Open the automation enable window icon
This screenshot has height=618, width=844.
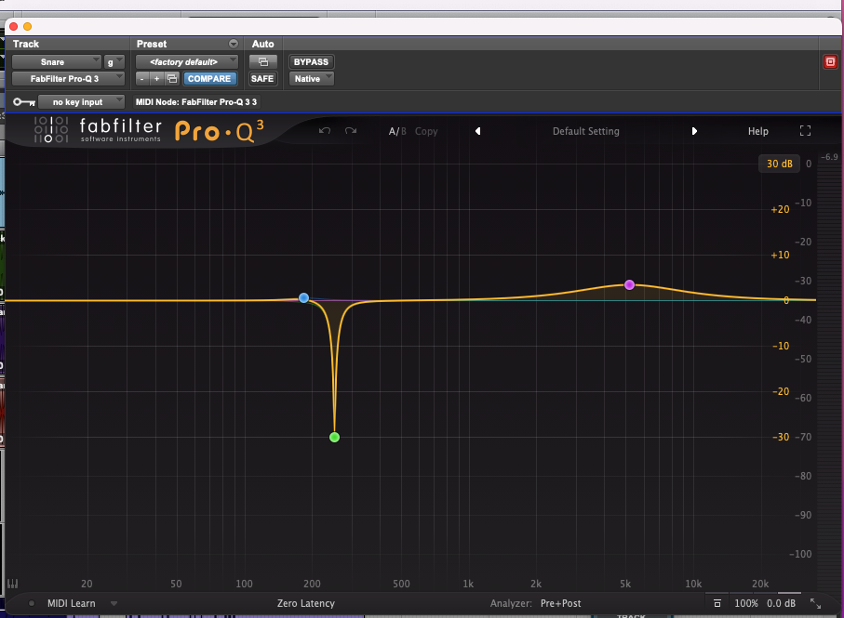coord(263,61)
